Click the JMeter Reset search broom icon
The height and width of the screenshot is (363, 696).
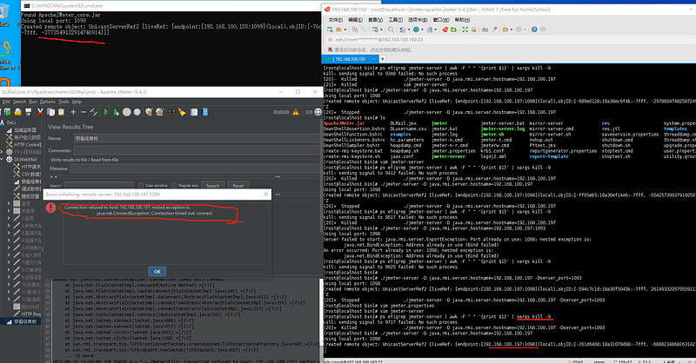[x=182, y=112]
